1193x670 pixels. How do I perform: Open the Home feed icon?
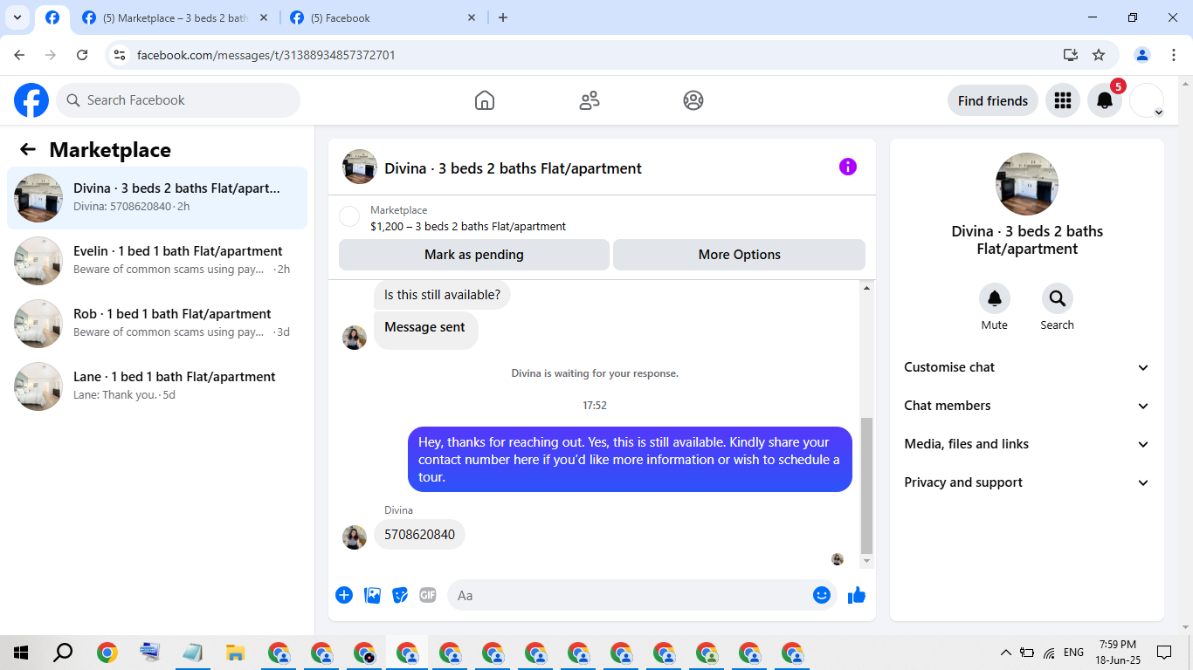pos(485,100)
